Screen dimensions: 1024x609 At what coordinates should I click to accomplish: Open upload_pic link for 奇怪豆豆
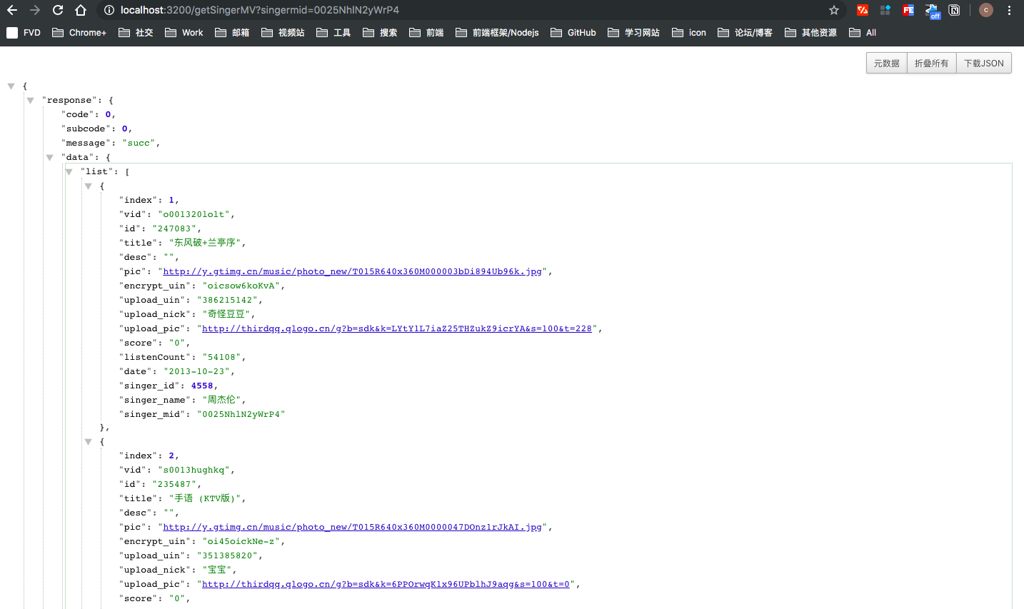click(397, 328)
